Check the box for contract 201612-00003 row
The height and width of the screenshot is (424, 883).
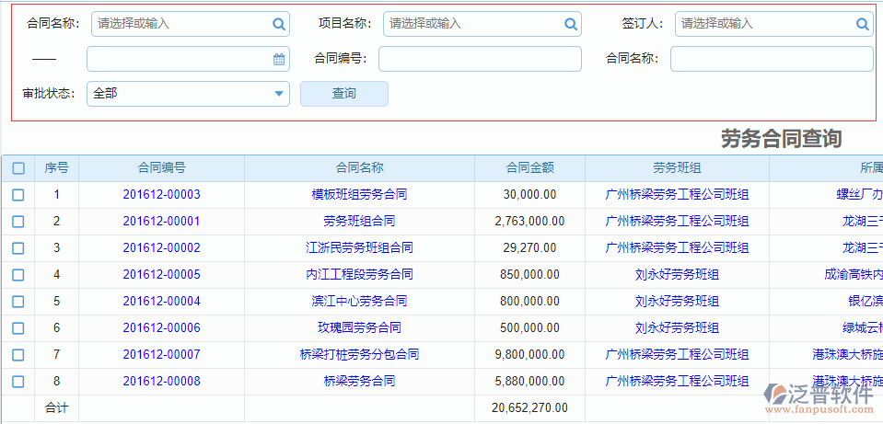tap(18, 195)
